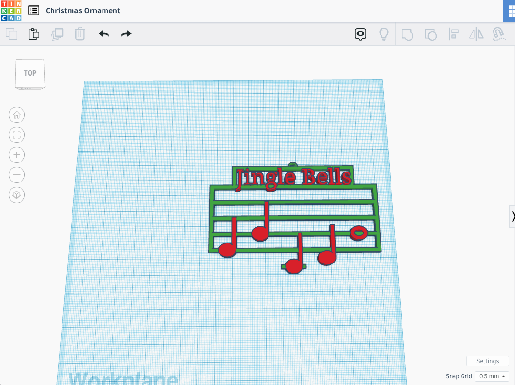Toggle the eye-shaped Show All icon
Image resolution: width=515 pixels, height=385 pixels.
pos(360,34)
